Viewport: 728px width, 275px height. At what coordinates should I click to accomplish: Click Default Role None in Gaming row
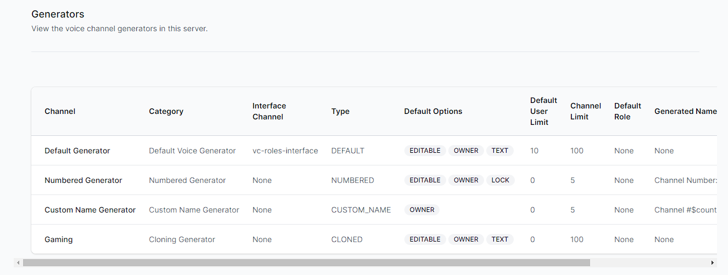point(624,239)
